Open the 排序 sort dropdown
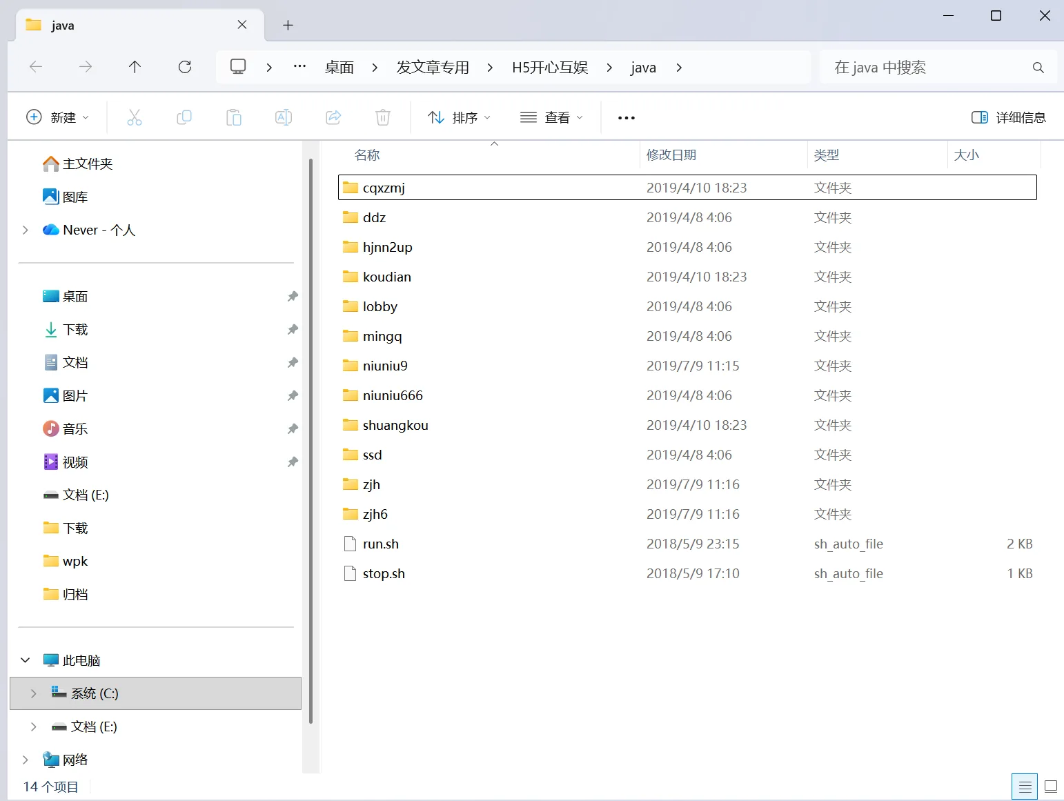 [460, 117]
